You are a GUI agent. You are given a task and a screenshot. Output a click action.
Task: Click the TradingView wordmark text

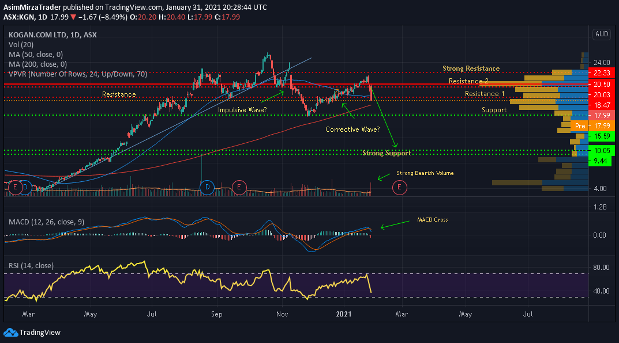pyautogui.click(x=40, y=333)
